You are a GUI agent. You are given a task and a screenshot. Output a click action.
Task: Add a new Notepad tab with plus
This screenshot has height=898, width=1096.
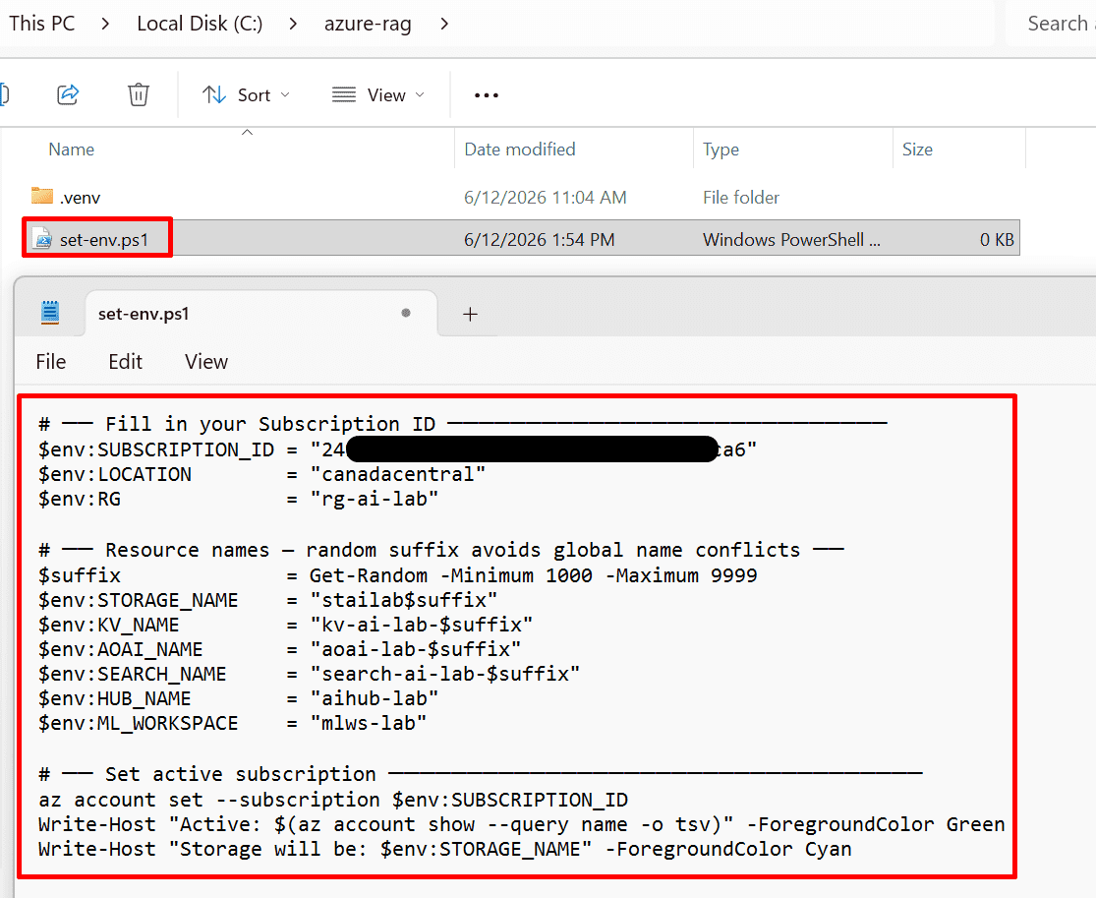471,314
